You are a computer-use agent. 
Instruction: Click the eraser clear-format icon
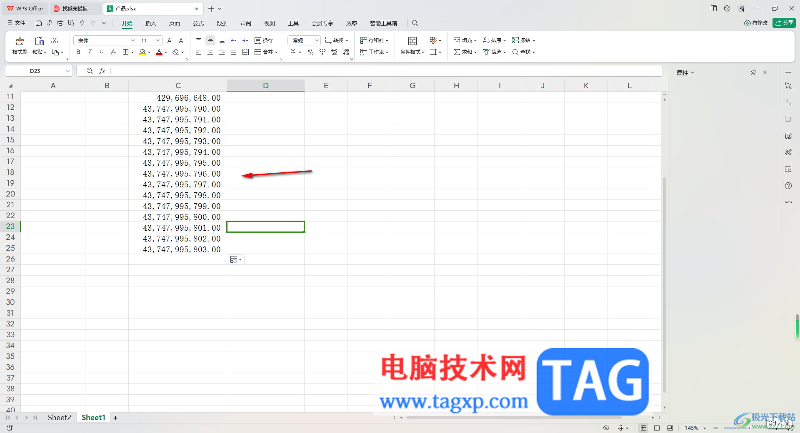[x=175, y=52]
